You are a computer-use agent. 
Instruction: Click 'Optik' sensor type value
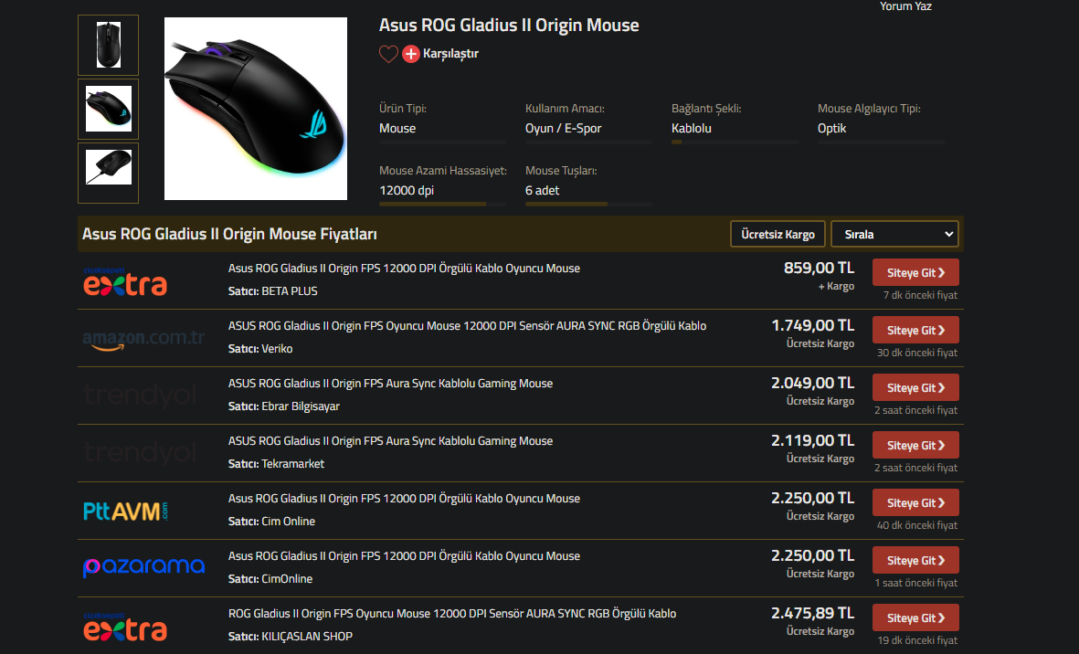coord(831,129)
